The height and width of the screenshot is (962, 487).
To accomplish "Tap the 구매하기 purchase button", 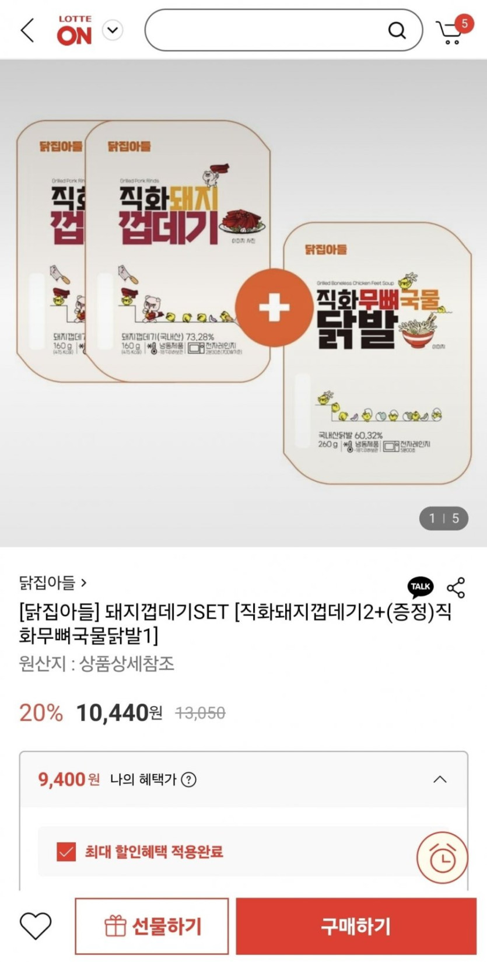I will (x=356, y=926).
